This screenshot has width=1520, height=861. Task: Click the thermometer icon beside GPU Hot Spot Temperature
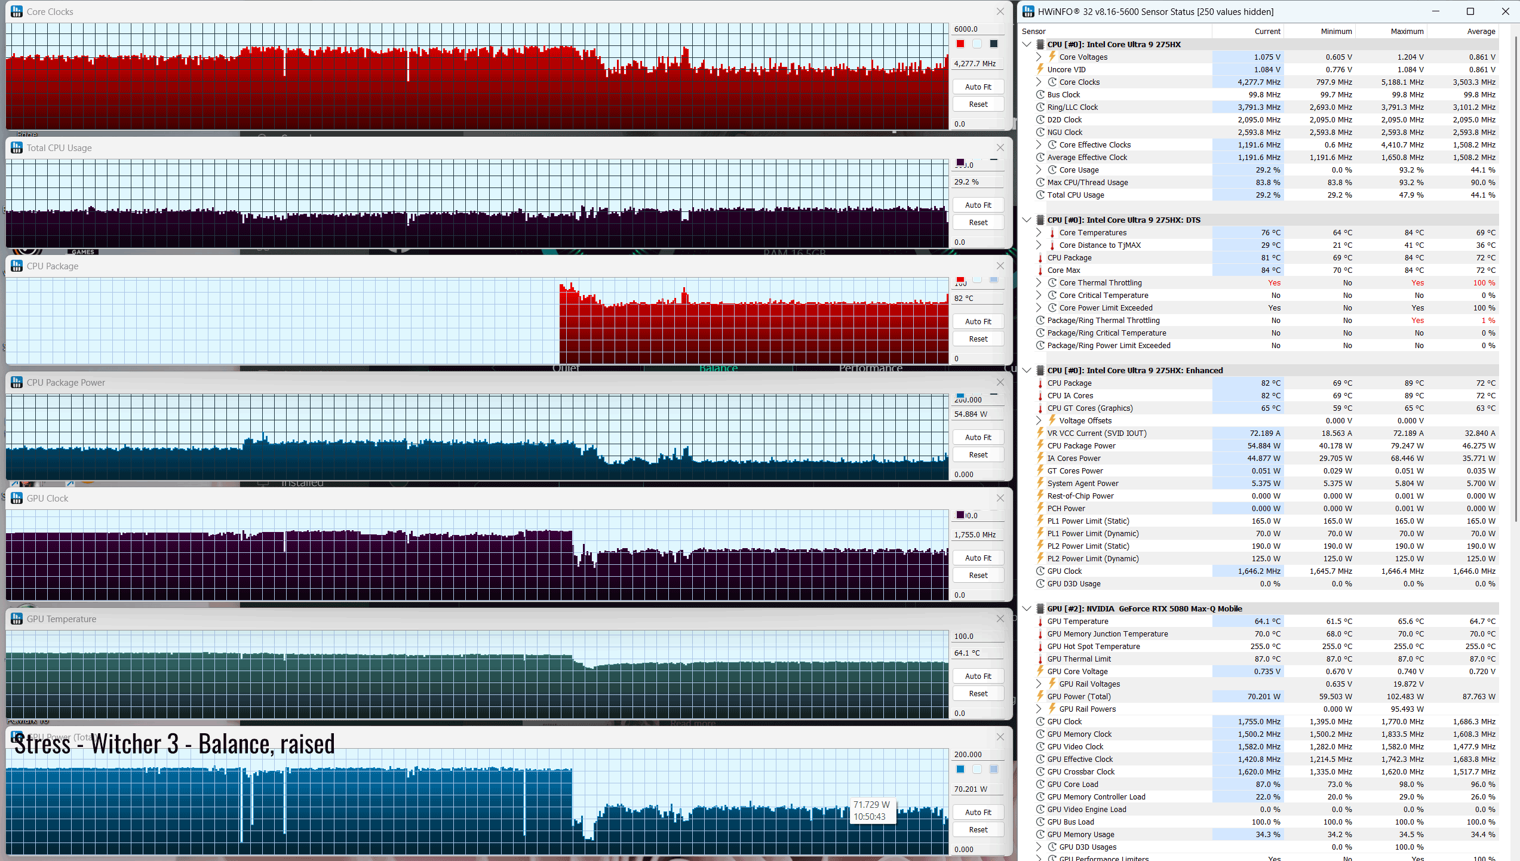[x=1040, y=646]
